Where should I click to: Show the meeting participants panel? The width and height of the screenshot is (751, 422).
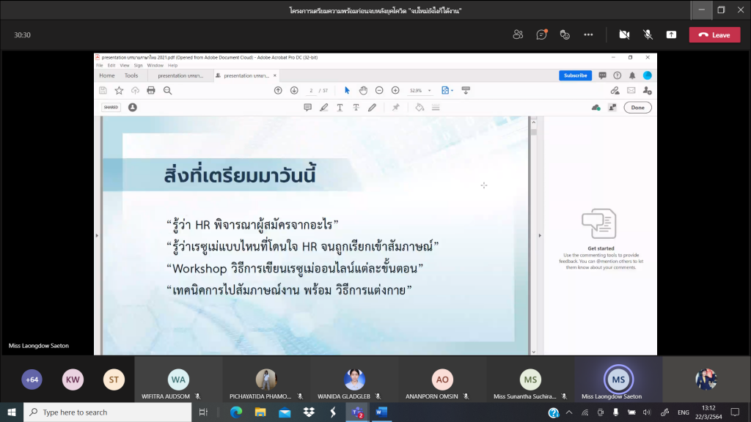click(519, 34)
